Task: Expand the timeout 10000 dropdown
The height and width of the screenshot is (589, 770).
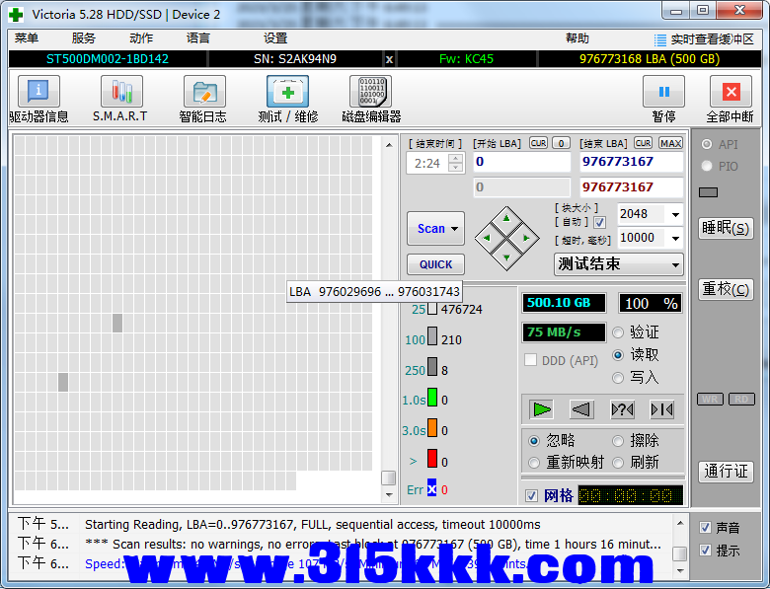Action: [675, 238]
